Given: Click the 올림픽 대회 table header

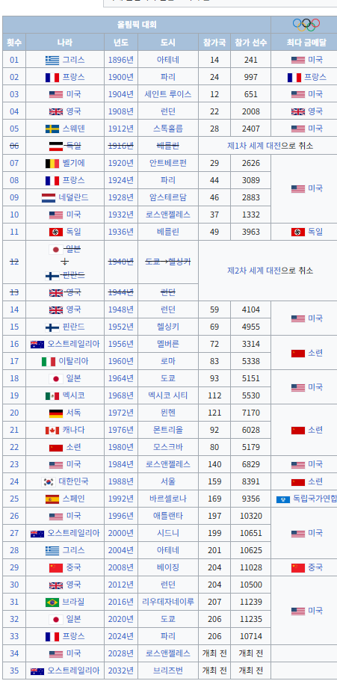Looking at the screenshot, I should coord(137,25).
